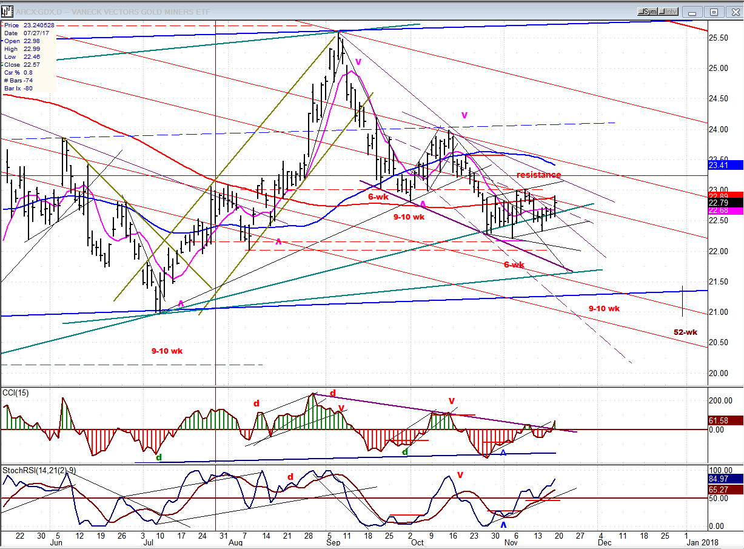
Task: Click the red 'resistance' annotation
Action: tap(538, 175)
